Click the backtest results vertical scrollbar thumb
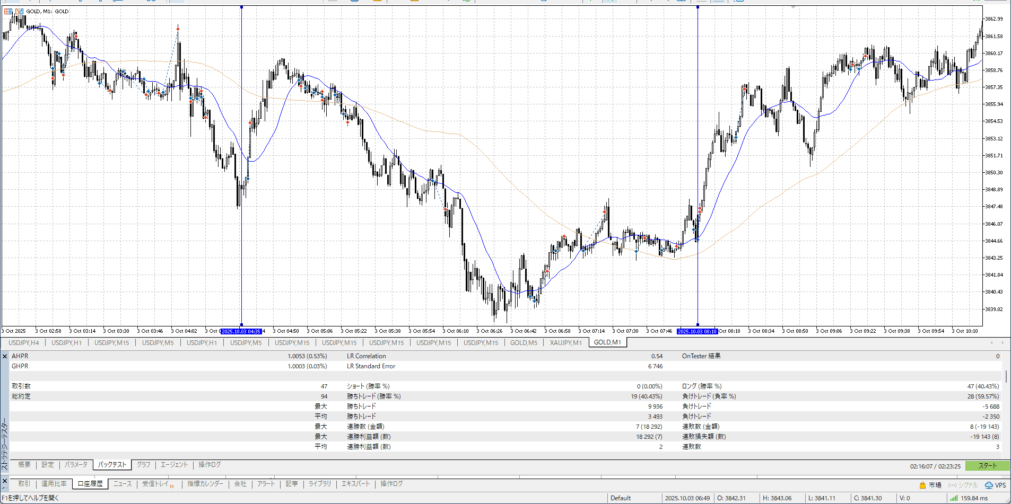 click(1006, 376)
